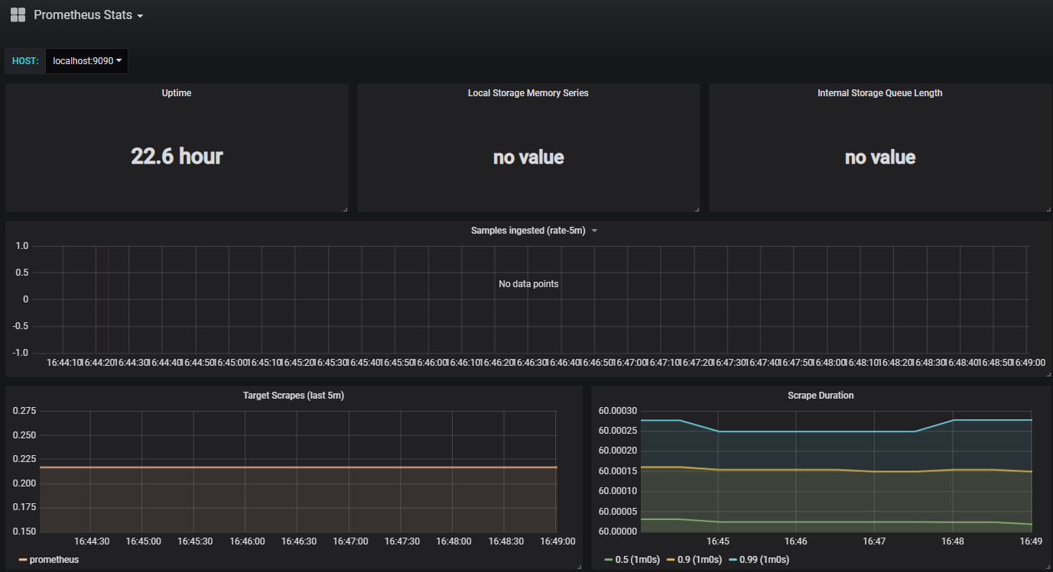Click the 60.00030 y-axis label

[x=618, y=411]
